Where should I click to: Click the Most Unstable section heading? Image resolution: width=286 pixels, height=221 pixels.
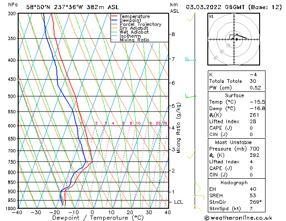pos(233,142)
